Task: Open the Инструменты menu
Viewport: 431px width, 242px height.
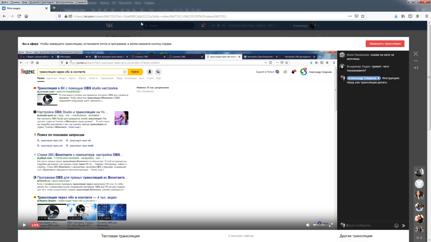Action: 65,2
